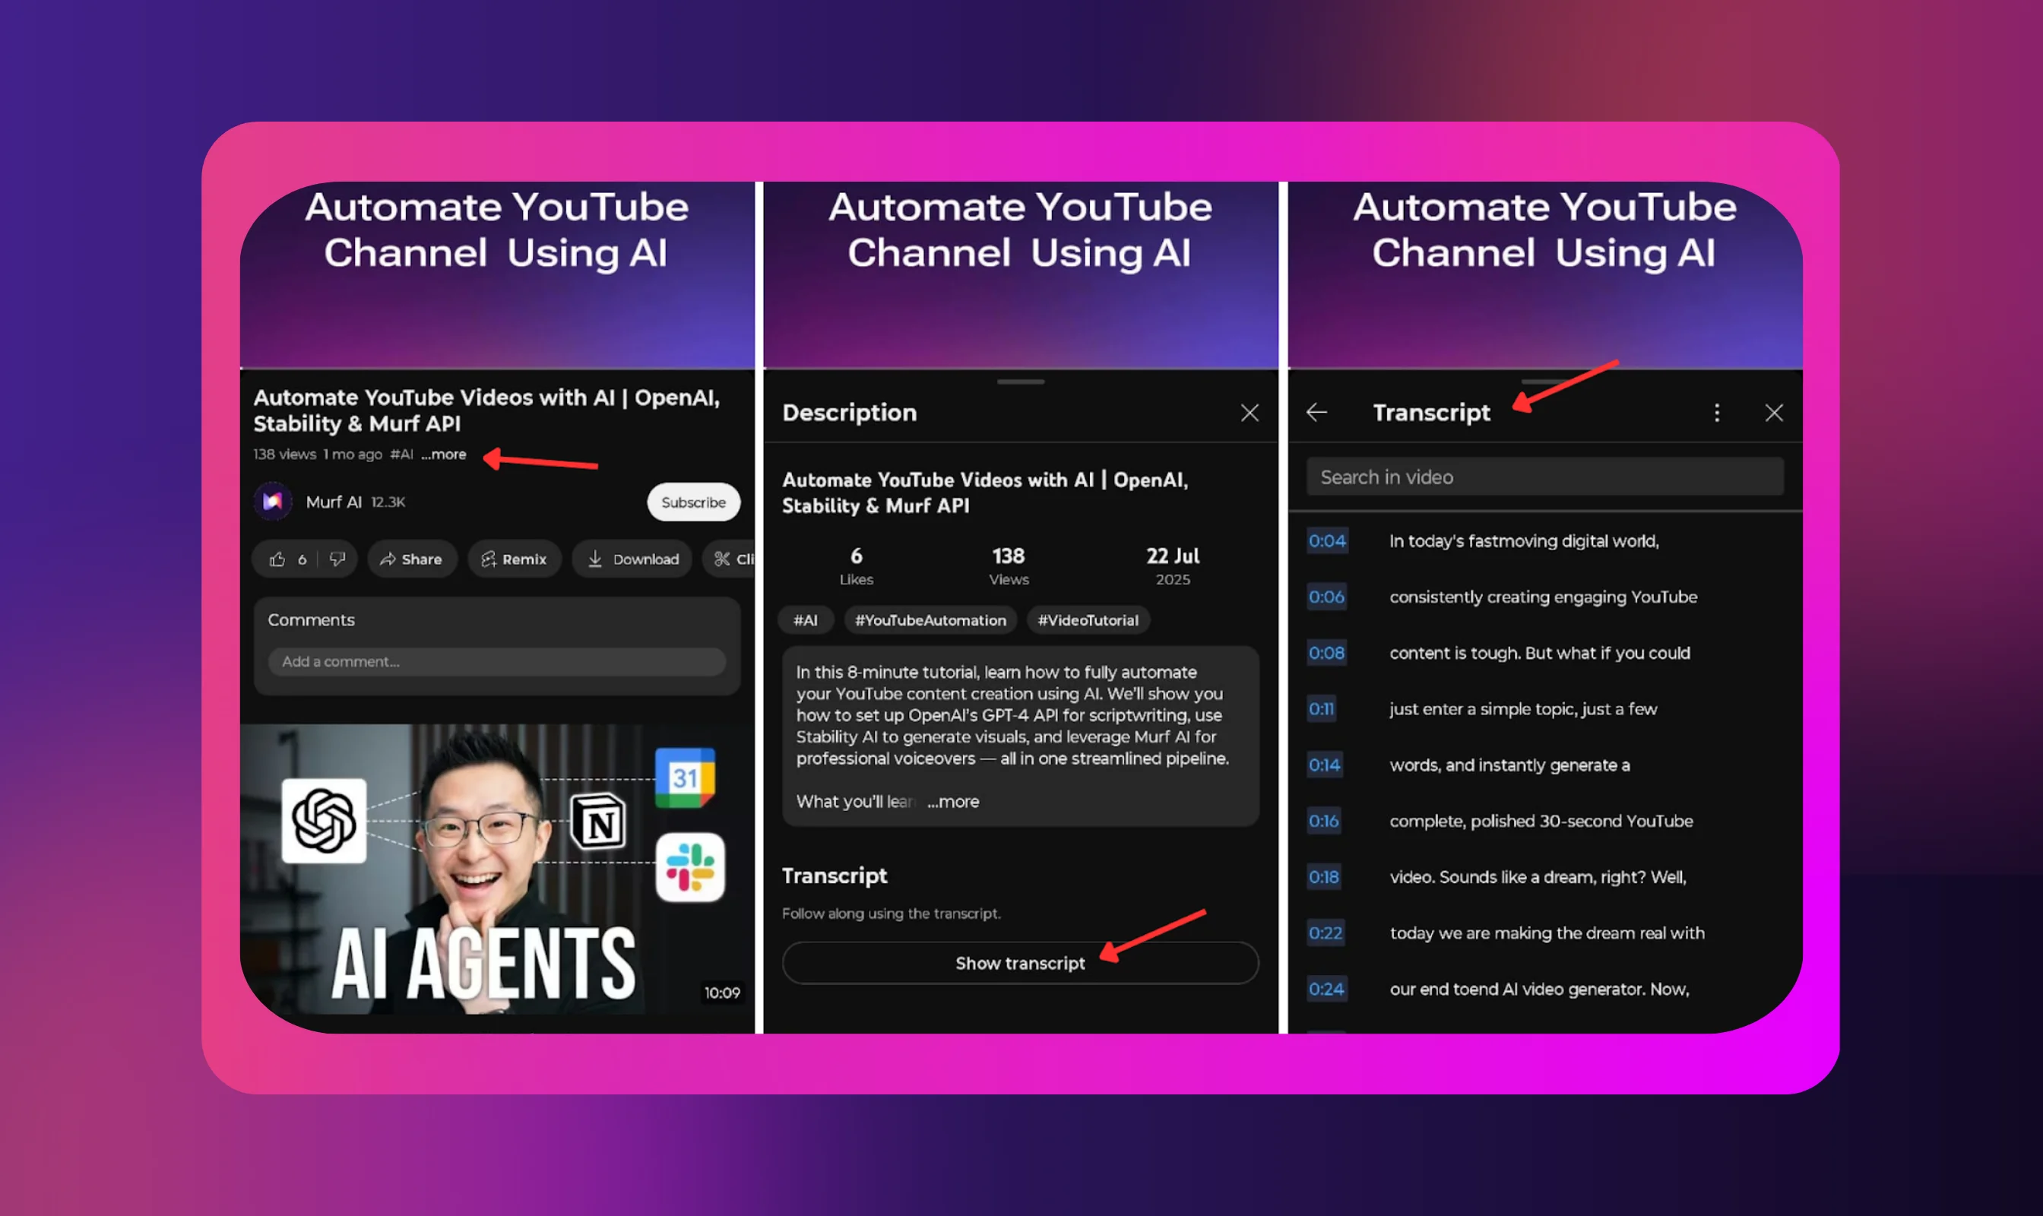Click the Show transcript button
Viewport: 2043px width, 1216px height.
pos(1019,963)
